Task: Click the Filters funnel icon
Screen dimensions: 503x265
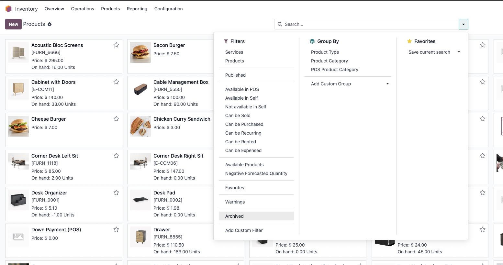Action: click(226, 41)
